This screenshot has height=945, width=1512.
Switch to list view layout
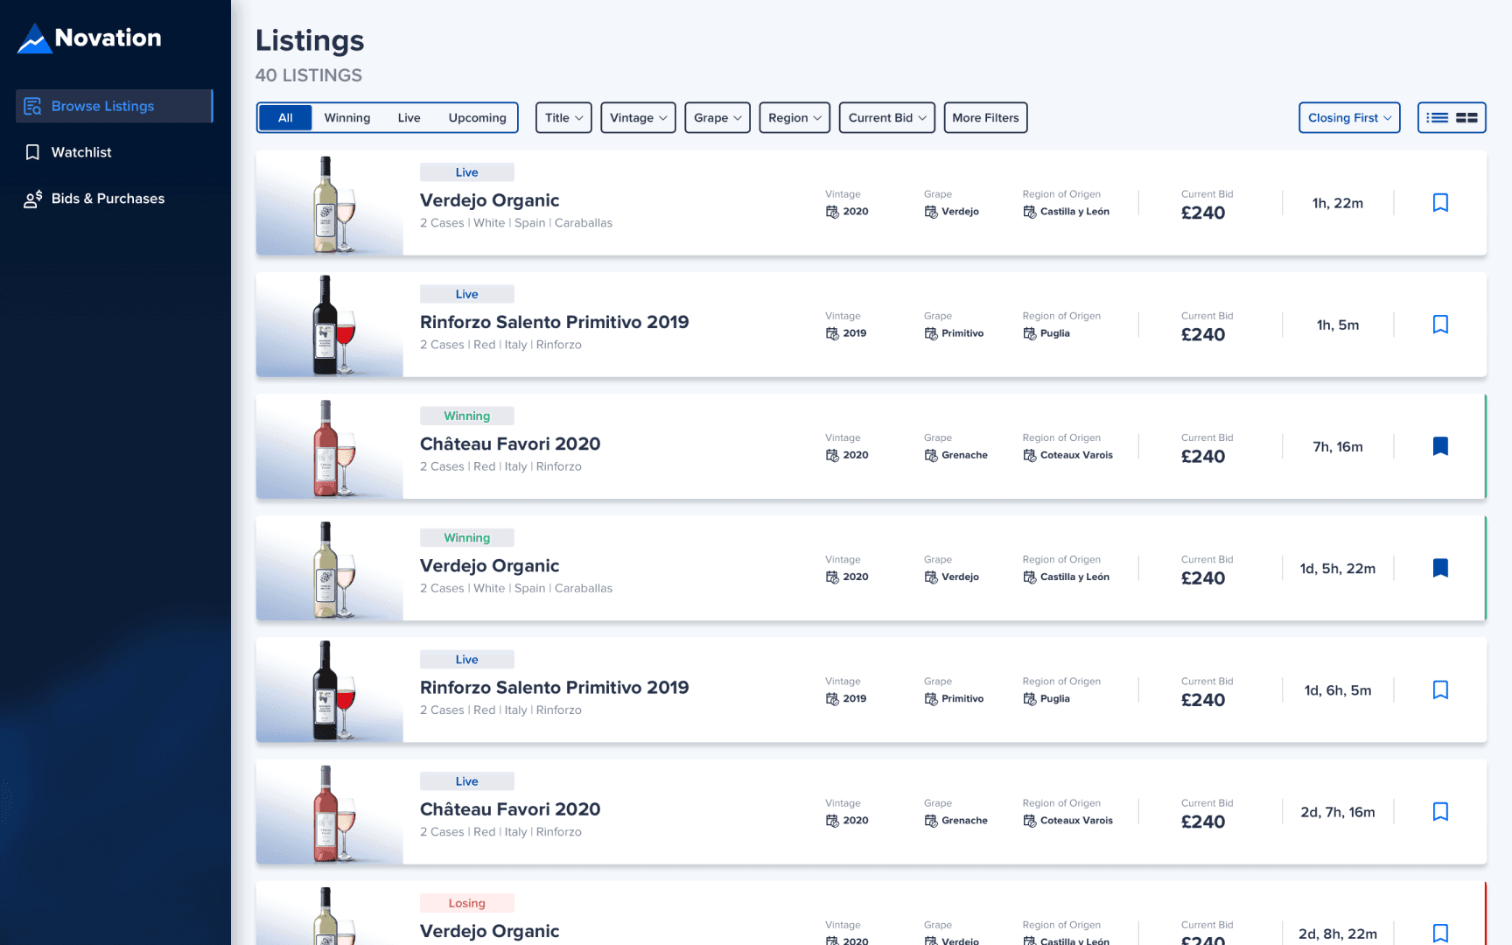click(x=1438, y=118)
